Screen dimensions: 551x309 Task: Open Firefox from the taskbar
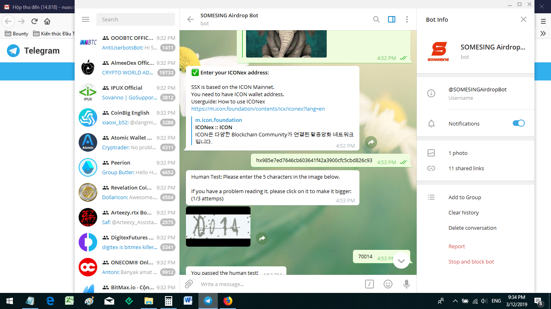click(228, 301)
